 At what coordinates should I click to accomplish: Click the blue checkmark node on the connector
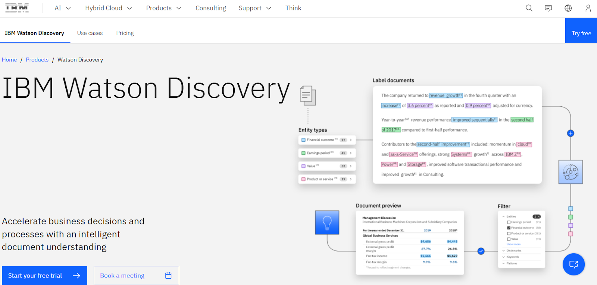pyautogui.click(x=481, y=251)
